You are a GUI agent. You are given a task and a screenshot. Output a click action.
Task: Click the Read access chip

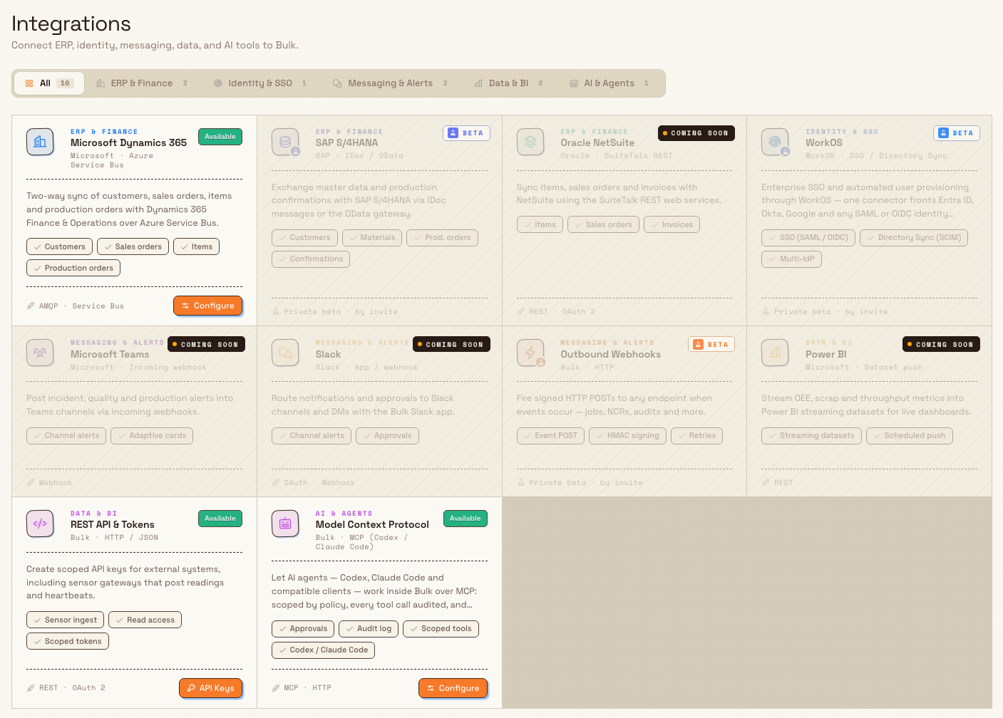145,620
